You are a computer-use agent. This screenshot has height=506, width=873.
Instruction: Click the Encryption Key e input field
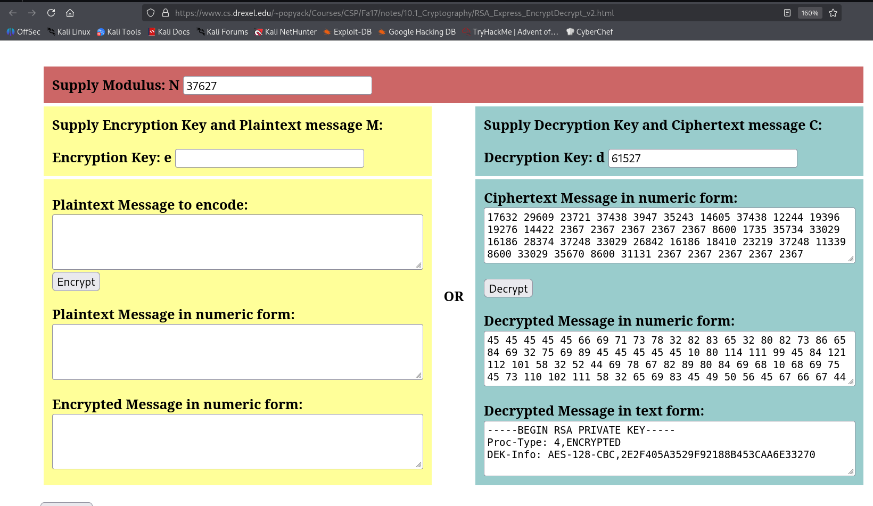click(269, 158)
